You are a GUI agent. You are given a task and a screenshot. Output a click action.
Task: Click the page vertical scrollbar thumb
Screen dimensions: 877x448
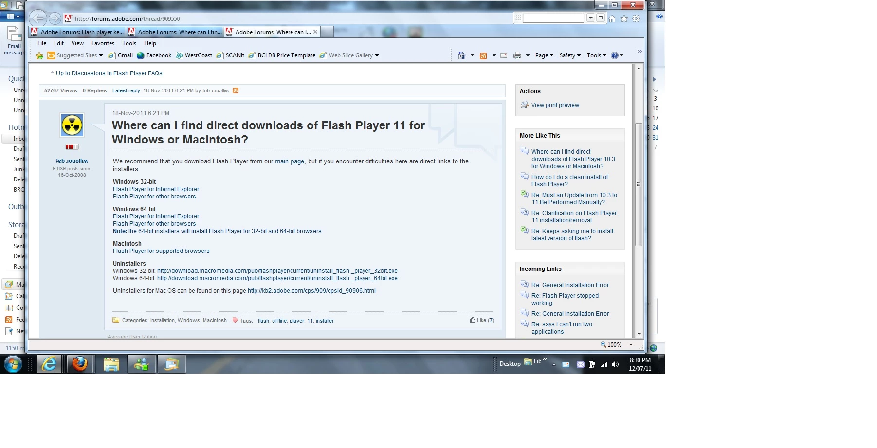tap(639, 184)
